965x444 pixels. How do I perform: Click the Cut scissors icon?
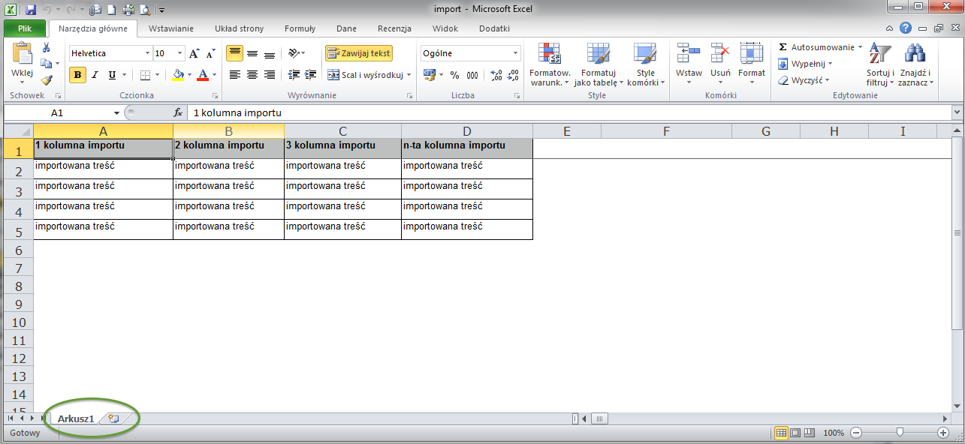47,48
